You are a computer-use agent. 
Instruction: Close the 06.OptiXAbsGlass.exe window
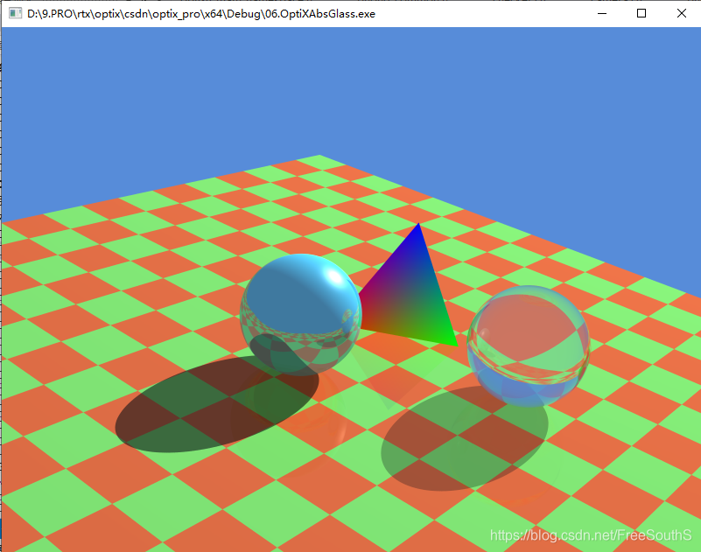pos(682,13)
